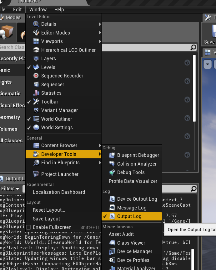The width and height of the screenshot is (216, 270).
Task: Select the Cinematic category in Modes panel
Action: click(13, 94)
